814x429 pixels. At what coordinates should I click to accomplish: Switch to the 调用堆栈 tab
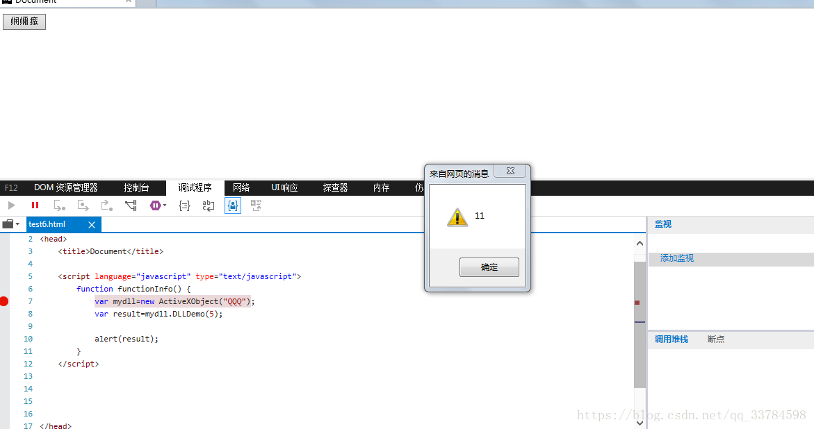671,339
